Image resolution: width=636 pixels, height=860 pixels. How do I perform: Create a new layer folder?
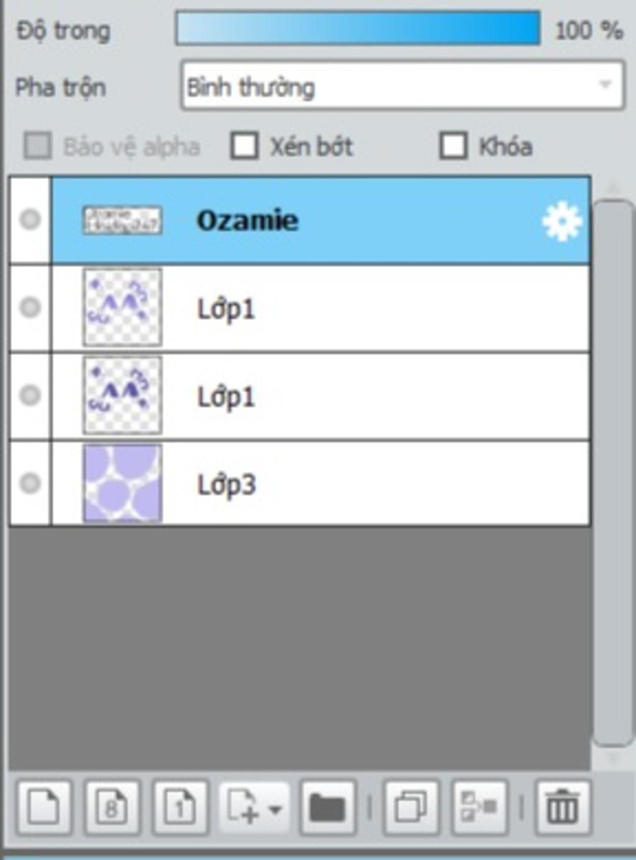327,807
